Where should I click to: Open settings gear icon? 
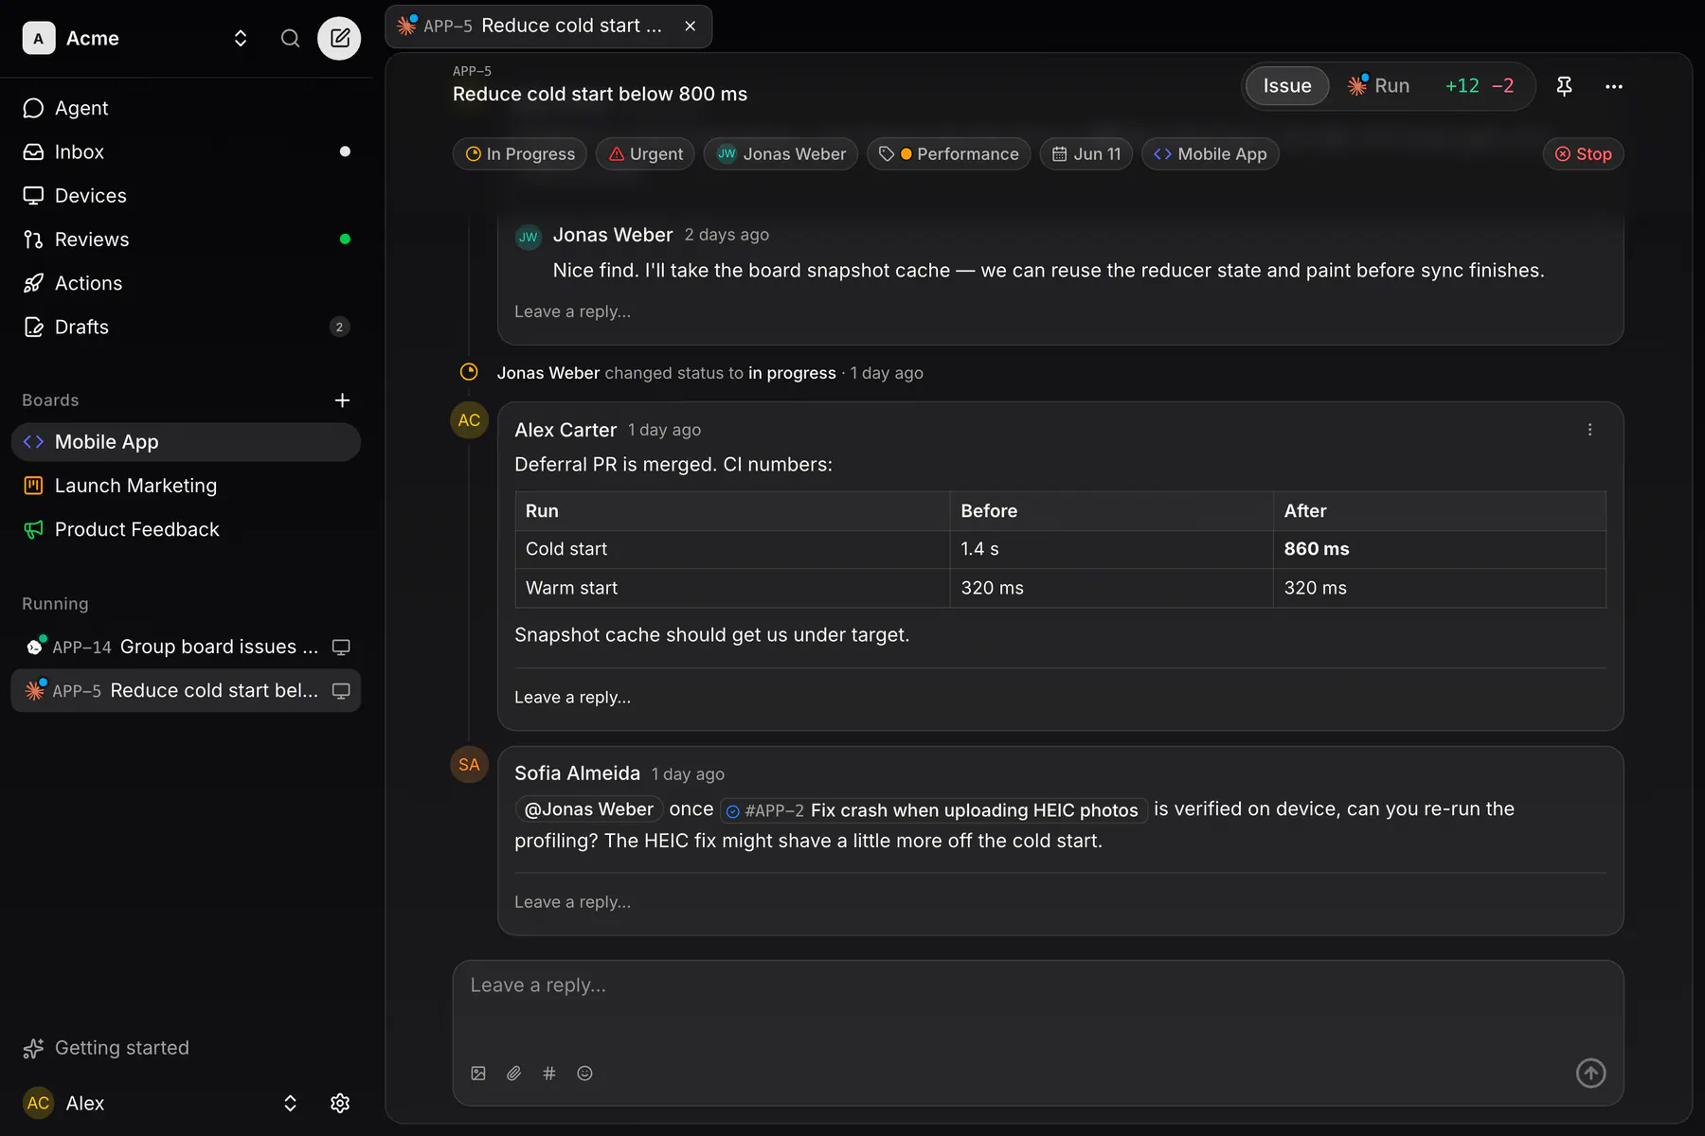coord(340,1103)
